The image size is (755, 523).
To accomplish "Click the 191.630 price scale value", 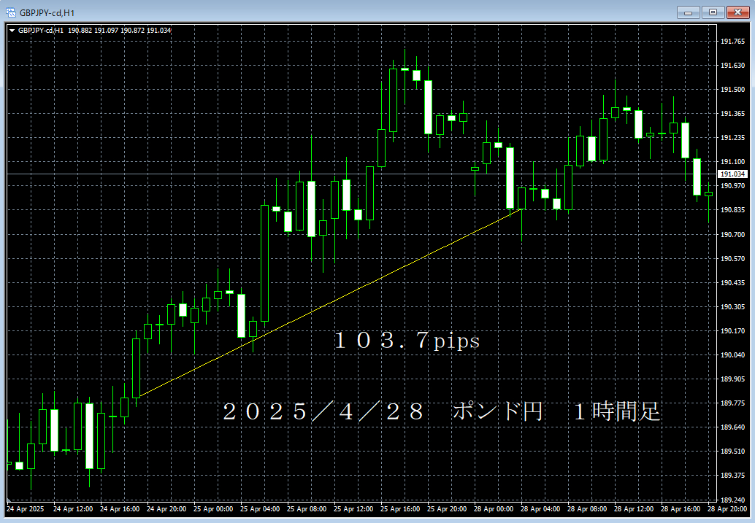I will 732,66.
